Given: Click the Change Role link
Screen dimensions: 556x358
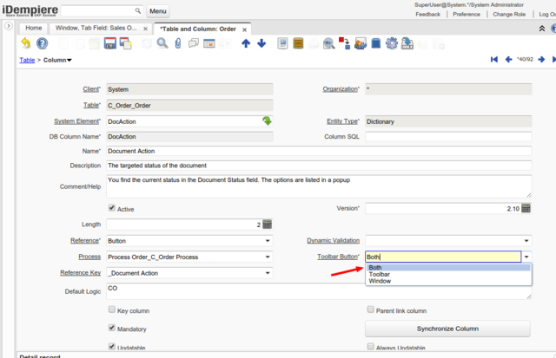Looking at the screenshot, I should click(x=509, y=15).
